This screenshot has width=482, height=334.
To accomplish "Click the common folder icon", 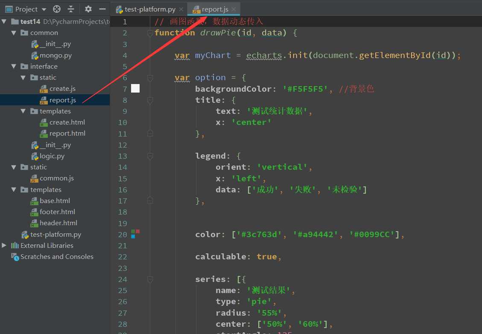I will pos(24,32).
